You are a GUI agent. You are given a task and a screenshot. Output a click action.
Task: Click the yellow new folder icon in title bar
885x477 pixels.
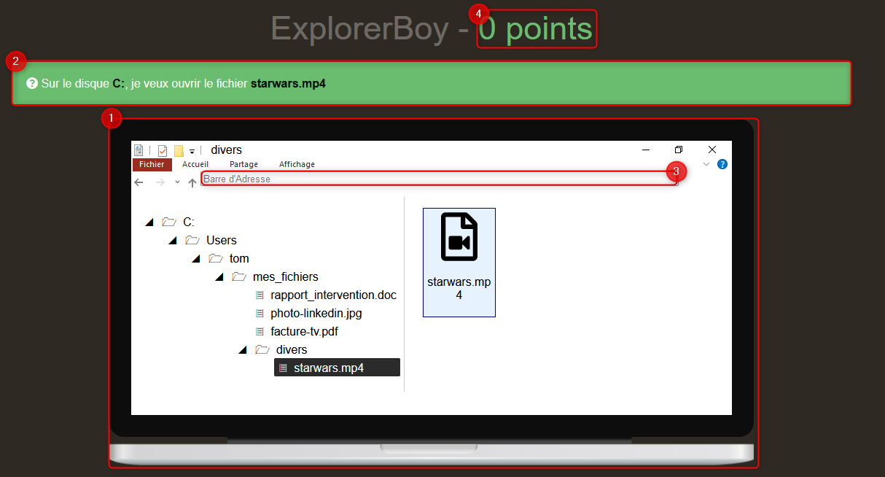179,151
